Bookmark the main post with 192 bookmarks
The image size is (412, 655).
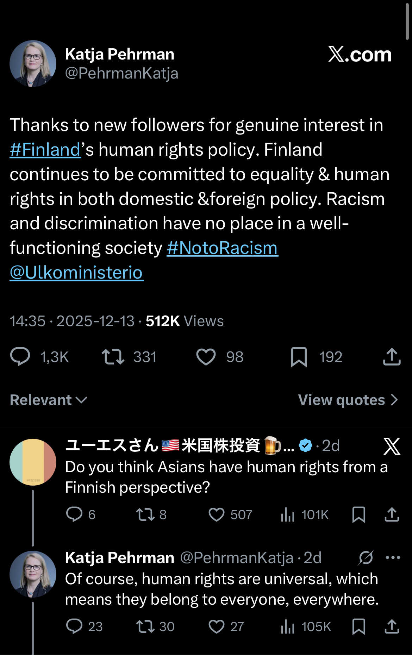point(299,356)
